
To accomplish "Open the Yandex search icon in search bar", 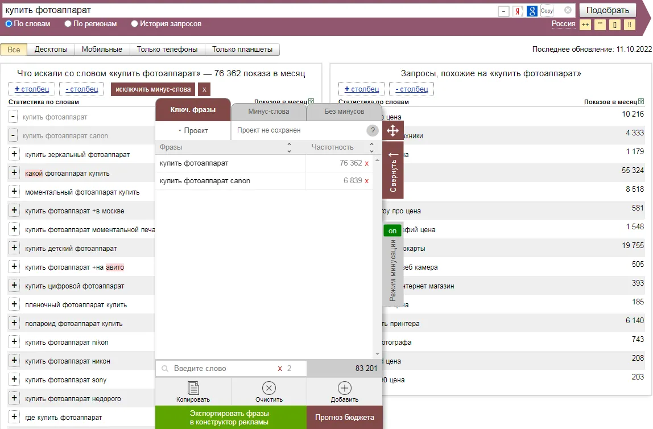I will point(518,11).
